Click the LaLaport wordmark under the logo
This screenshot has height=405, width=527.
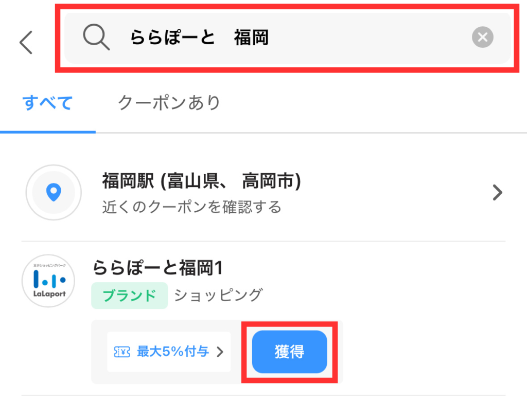click(x=48, y=293)
